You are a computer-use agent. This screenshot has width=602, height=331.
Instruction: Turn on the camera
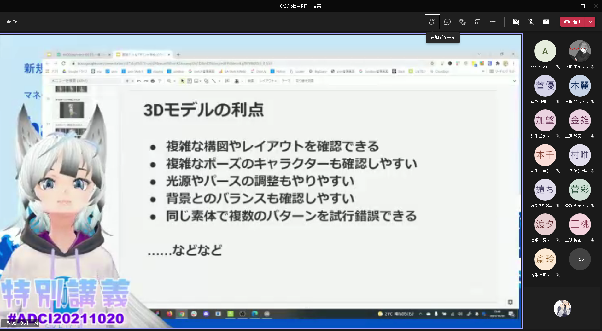(x=516, y=22)
